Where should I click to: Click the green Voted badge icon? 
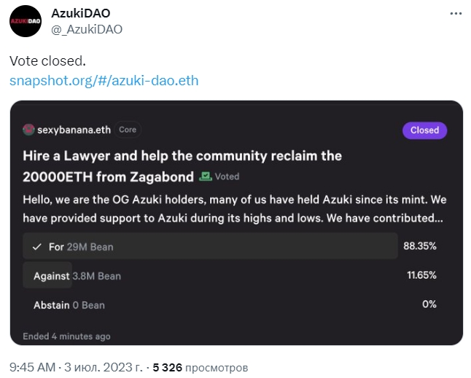(206, 176)
